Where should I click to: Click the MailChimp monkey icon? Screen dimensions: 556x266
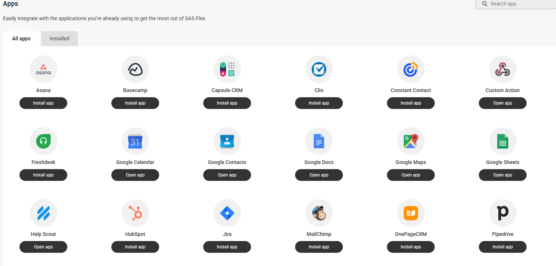tap(319, 213)
